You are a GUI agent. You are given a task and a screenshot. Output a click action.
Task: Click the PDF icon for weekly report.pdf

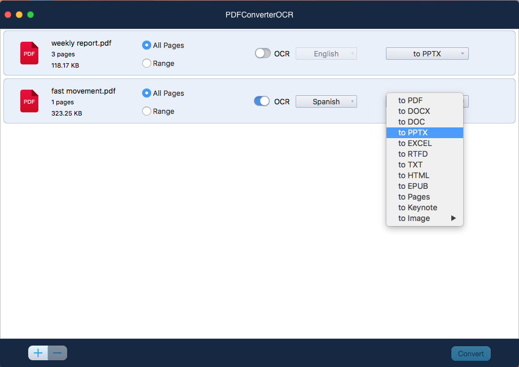pyautogui.click(x=29, y=53)
